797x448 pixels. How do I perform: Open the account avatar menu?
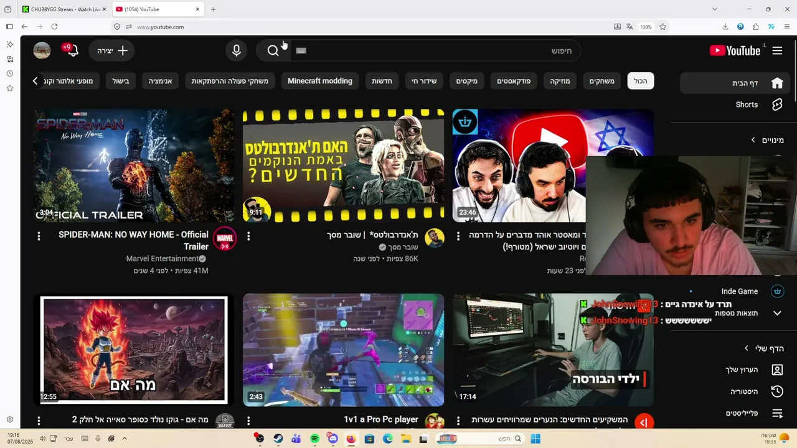(x=42, y=50)
